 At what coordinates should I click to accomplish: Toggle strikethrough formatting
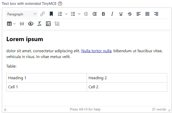(x=130, y=14)
